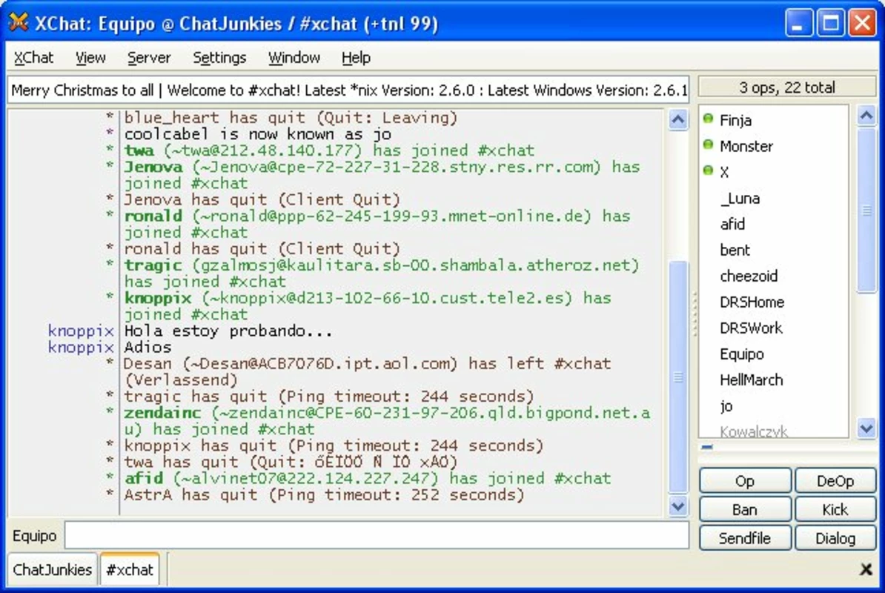Click the Dialog button

[x=835, y=538]
